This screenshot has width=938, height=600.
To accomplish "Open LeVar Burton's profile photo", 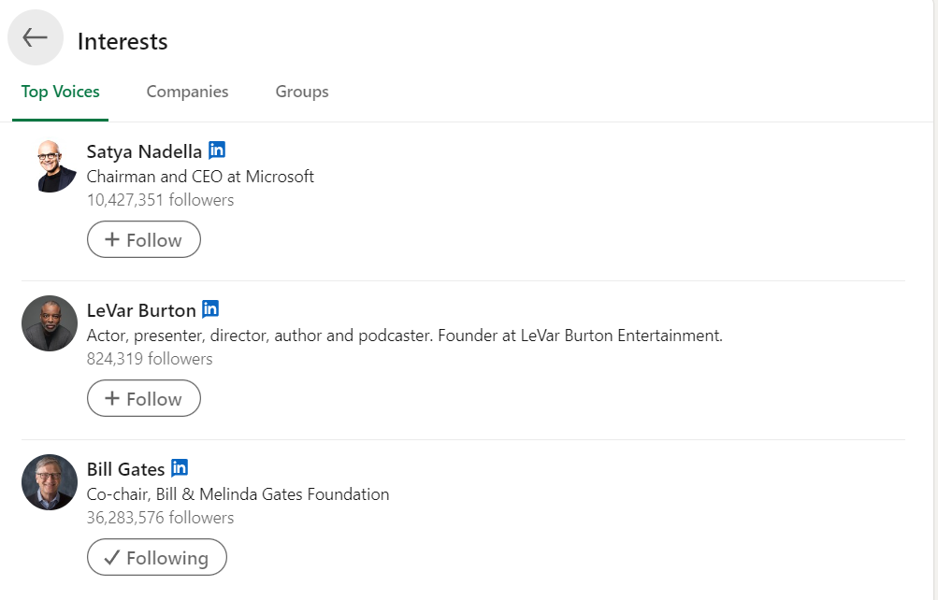I will [50, 323].
